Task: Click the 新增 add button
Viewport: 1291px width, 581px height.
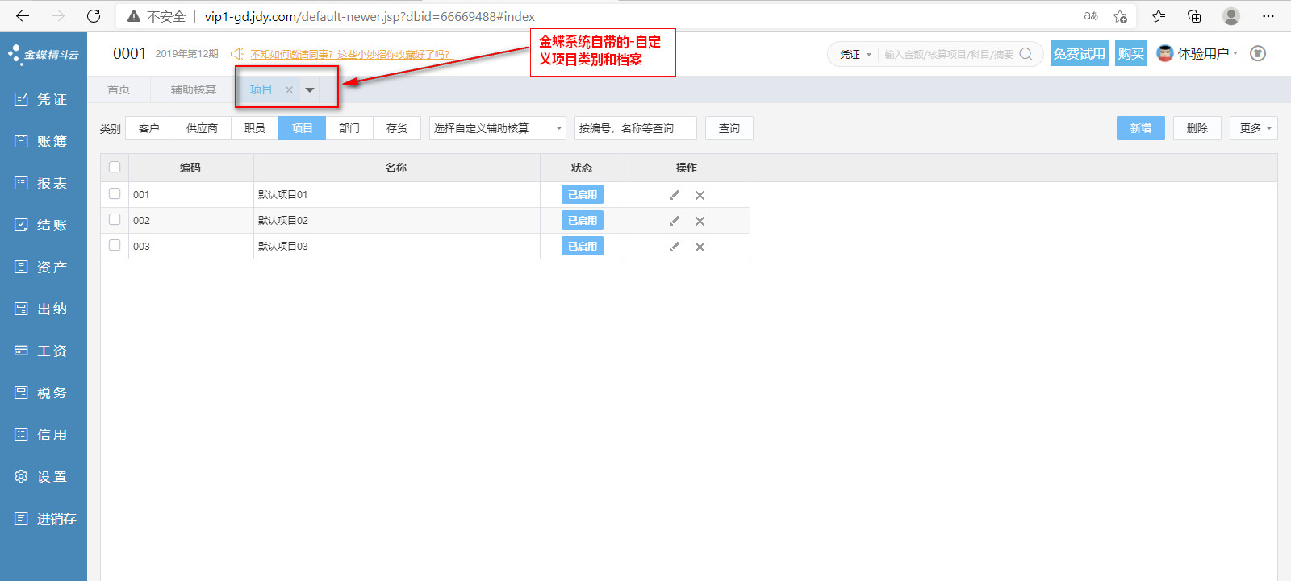Action: click(1141, 128)
